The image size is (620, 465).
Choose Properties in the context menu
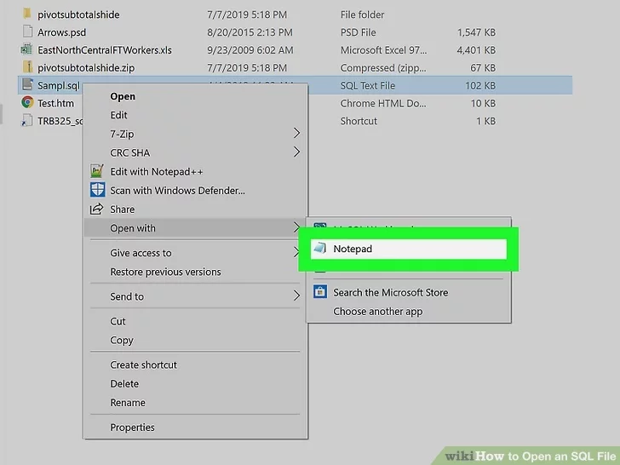coord(132,428)
